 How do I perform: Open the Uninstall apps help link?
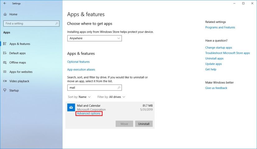click(x=214, y=58)
